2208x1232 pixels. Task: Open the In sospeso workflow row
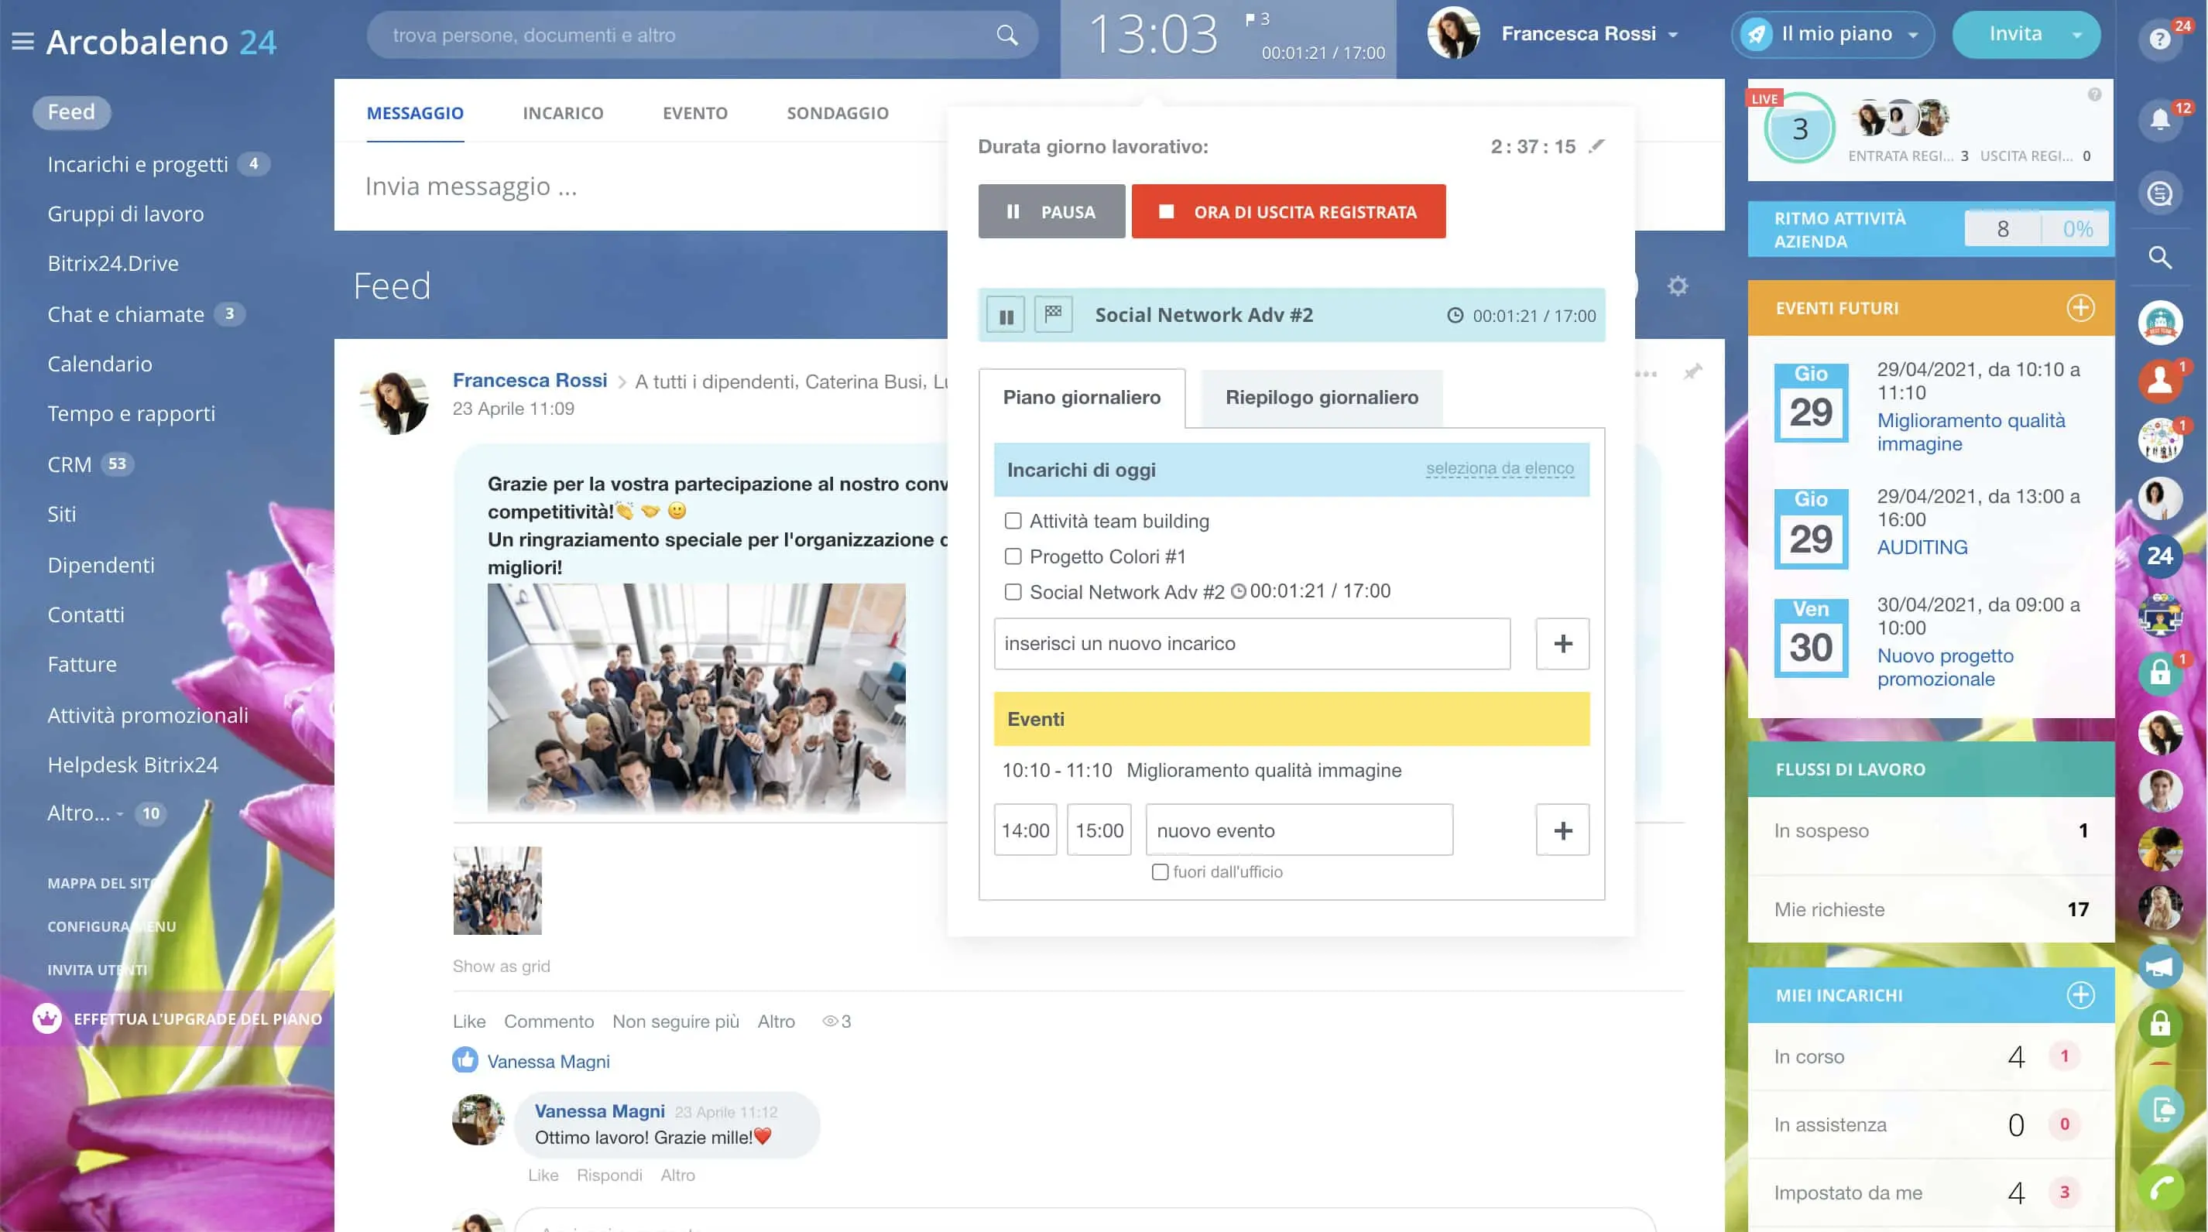pyautogui.click(x=1930, y=830)
